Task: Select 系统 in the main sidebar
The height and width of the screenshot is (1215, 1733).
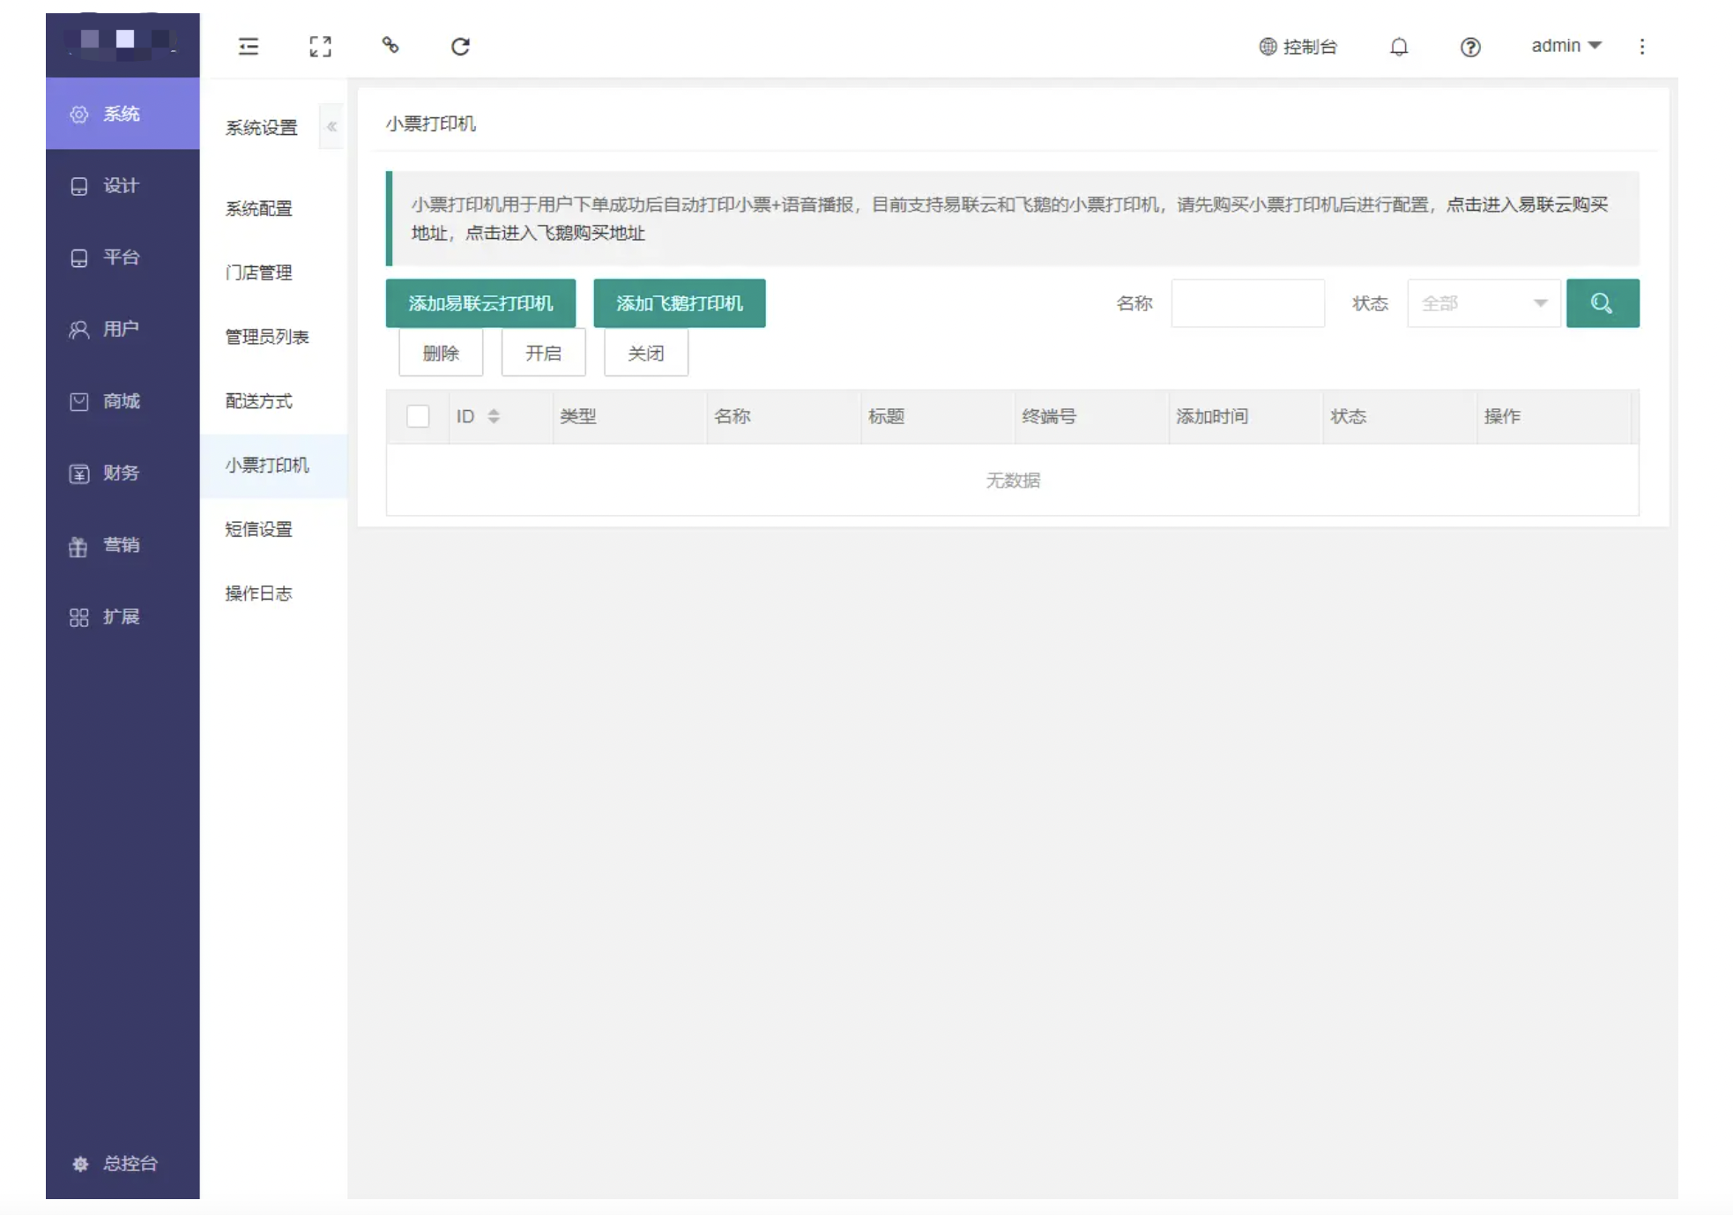Action: coord(123,114)
